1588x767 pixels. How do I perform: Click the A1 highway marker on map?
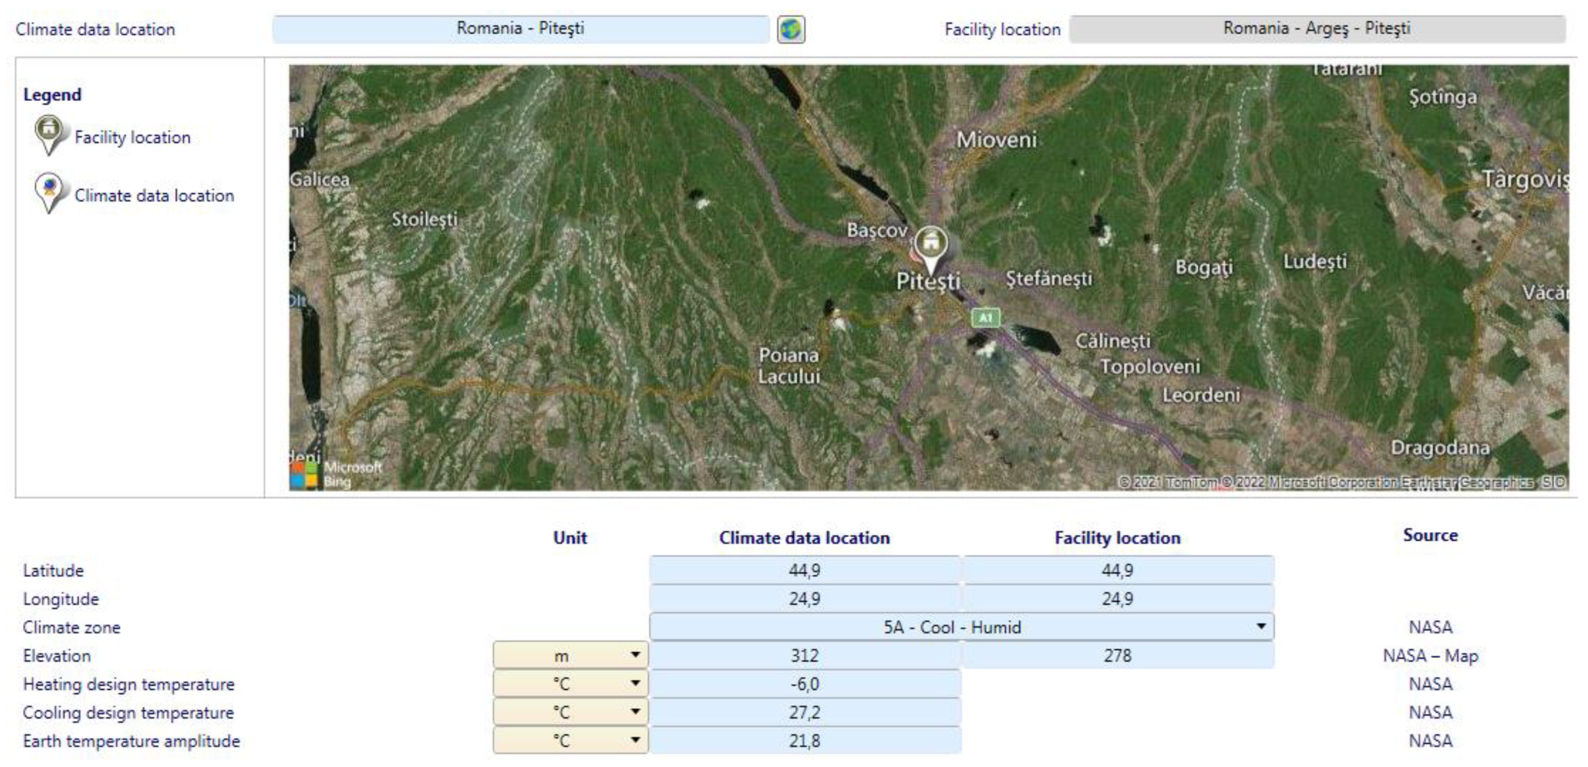tap(985, 317)
